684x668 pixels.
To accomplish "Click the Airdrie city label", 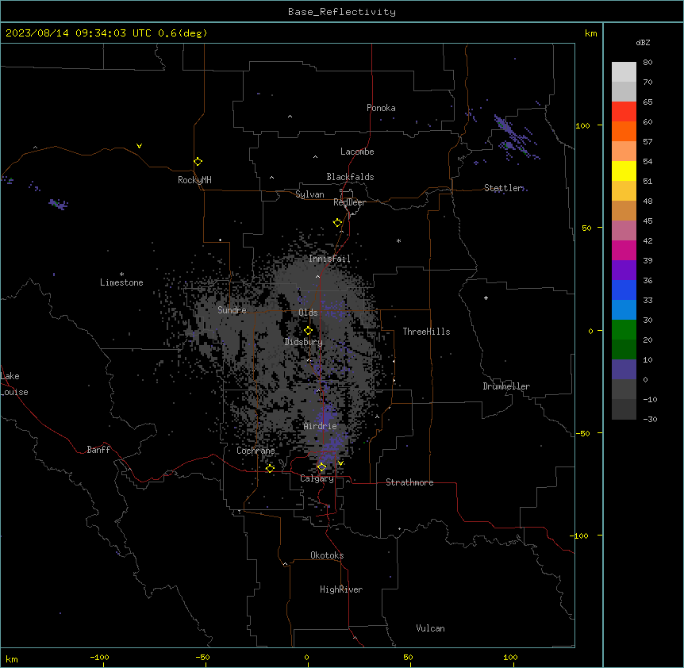I will point(321,426).
